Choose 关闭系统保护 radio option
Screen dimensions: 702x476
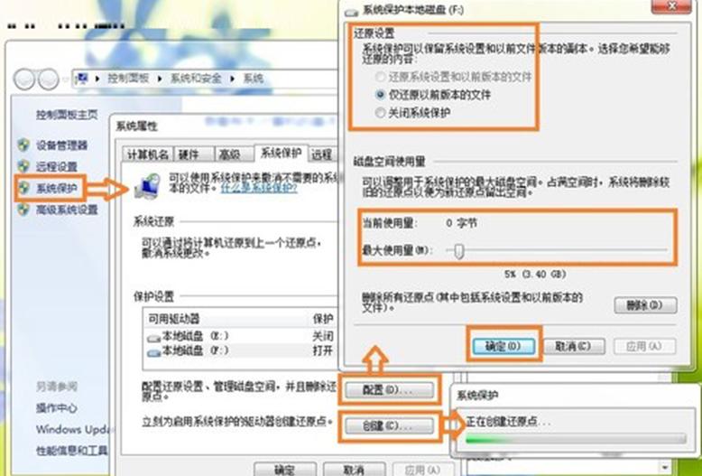(x=381, y=113)
